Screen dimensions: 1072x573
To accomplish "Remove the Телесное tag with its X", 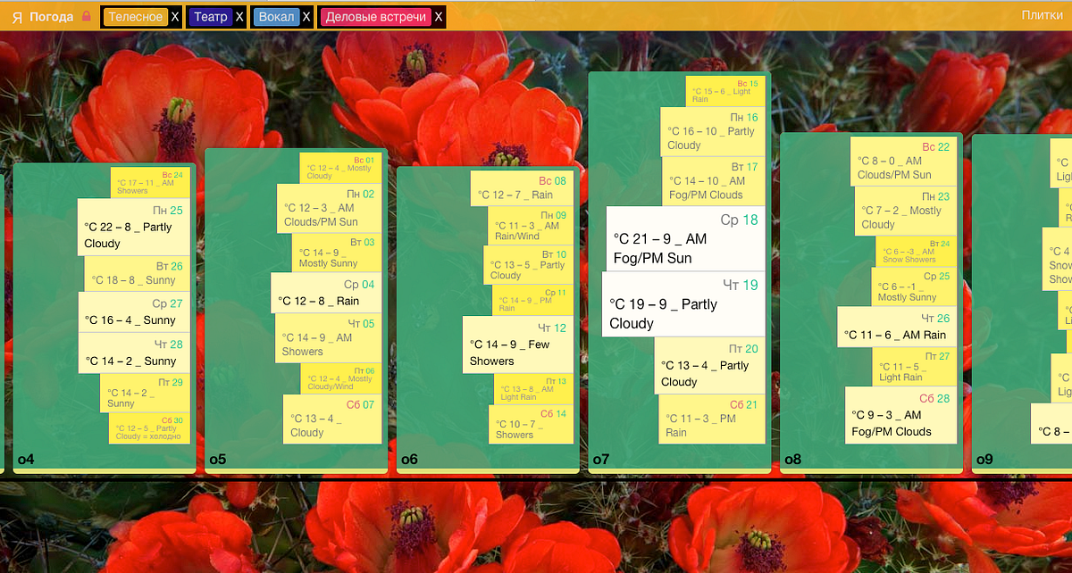I will pos(175,16).
